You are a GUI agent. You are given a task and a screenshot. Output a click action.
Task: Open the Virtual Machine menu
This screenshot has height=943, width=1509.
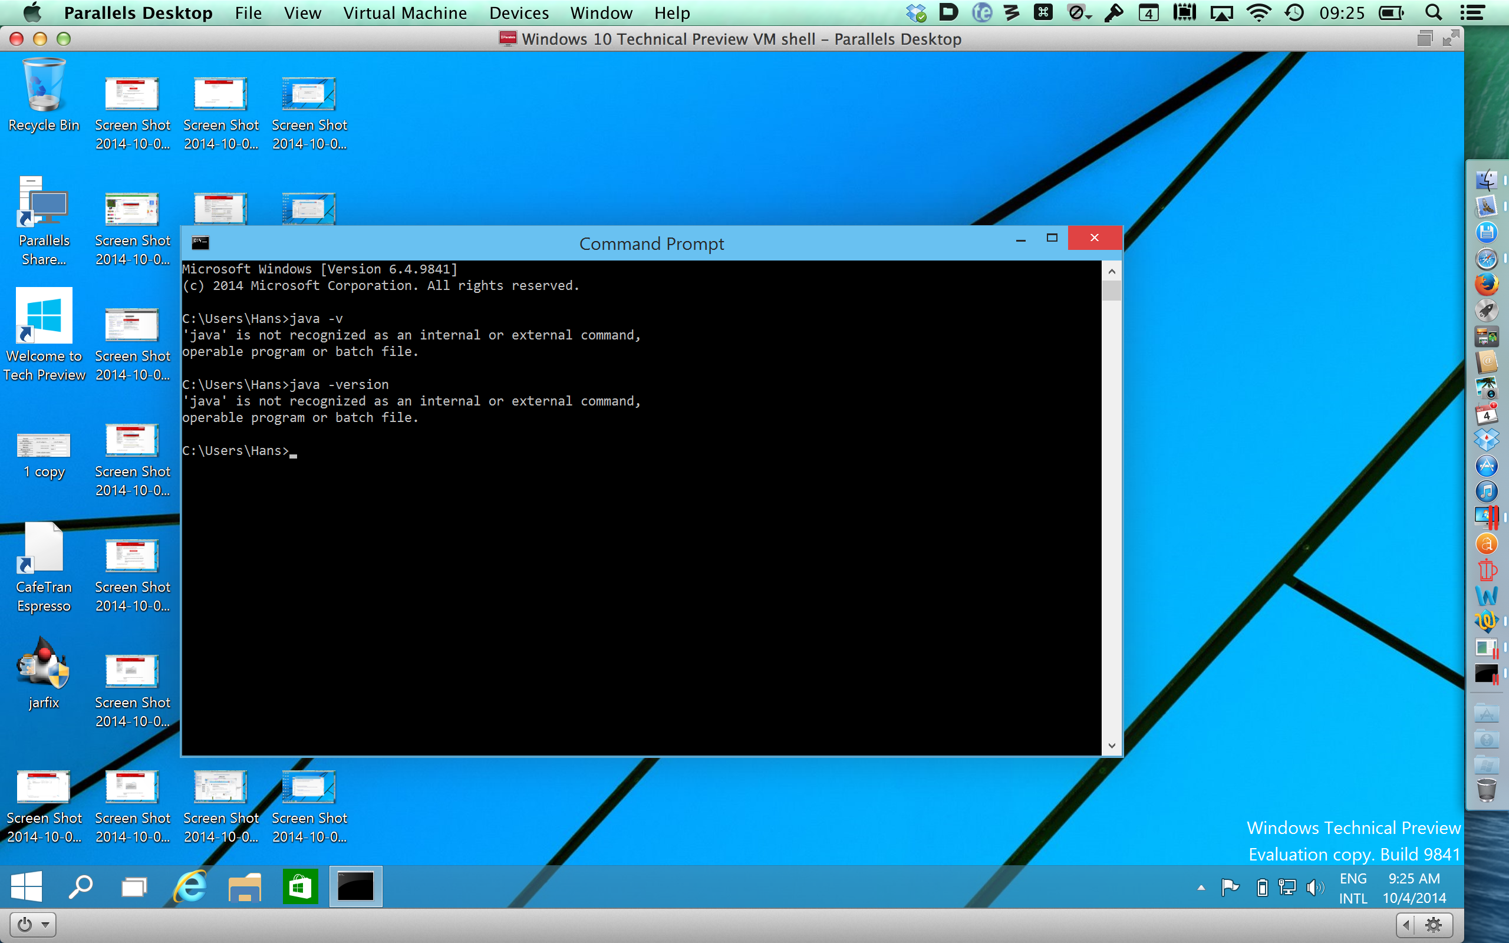pyautogui.click(x=405, y=13)
